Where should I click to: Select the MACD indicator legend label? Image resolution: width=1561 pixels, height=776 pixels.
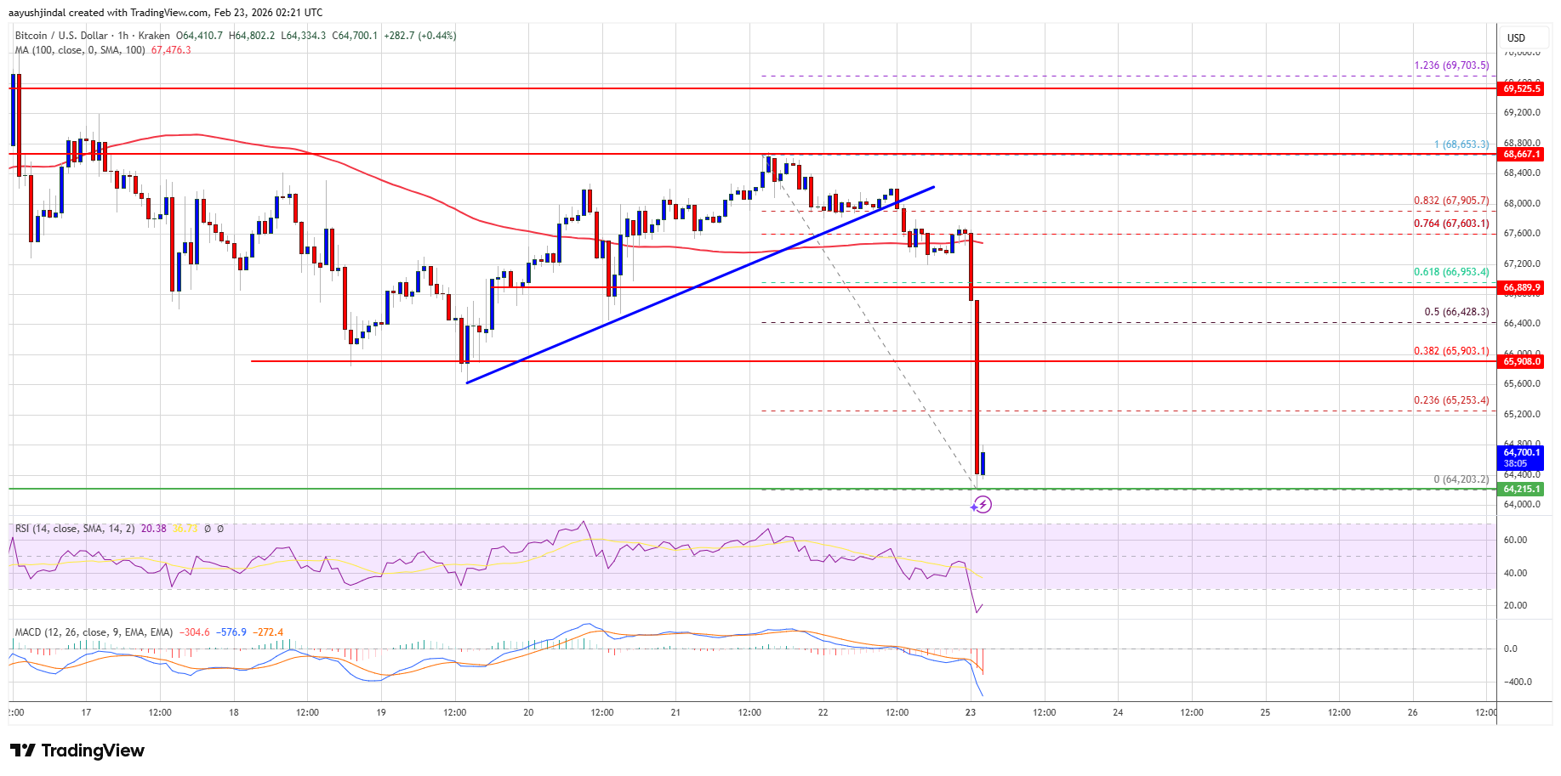click(x=94, y=632)
